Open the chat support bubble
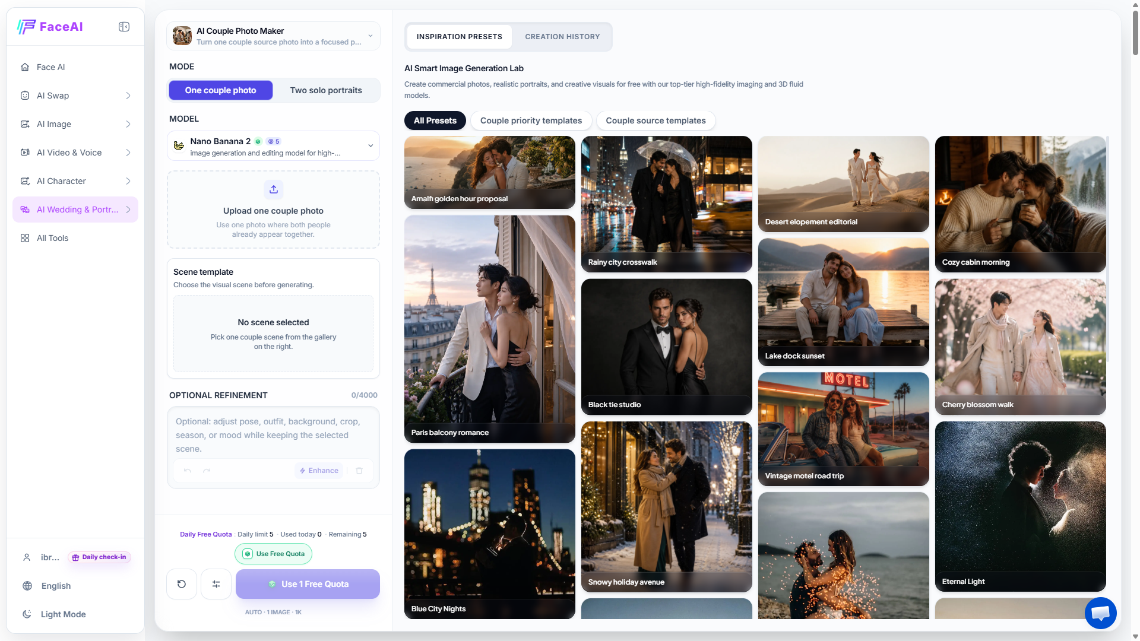This screenshot has width=1140, height=641. [1100, 613]
